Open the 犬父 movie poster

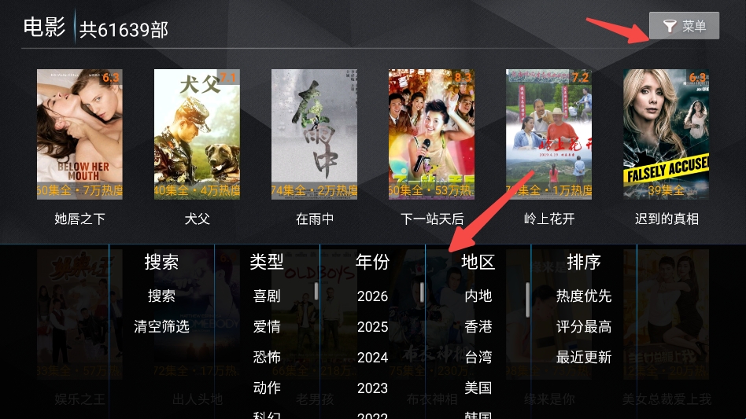coord(197,134)
